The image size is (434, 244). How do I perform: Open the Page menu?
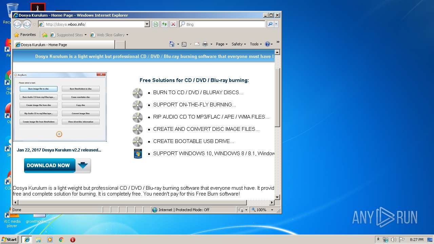pos(221,44)
